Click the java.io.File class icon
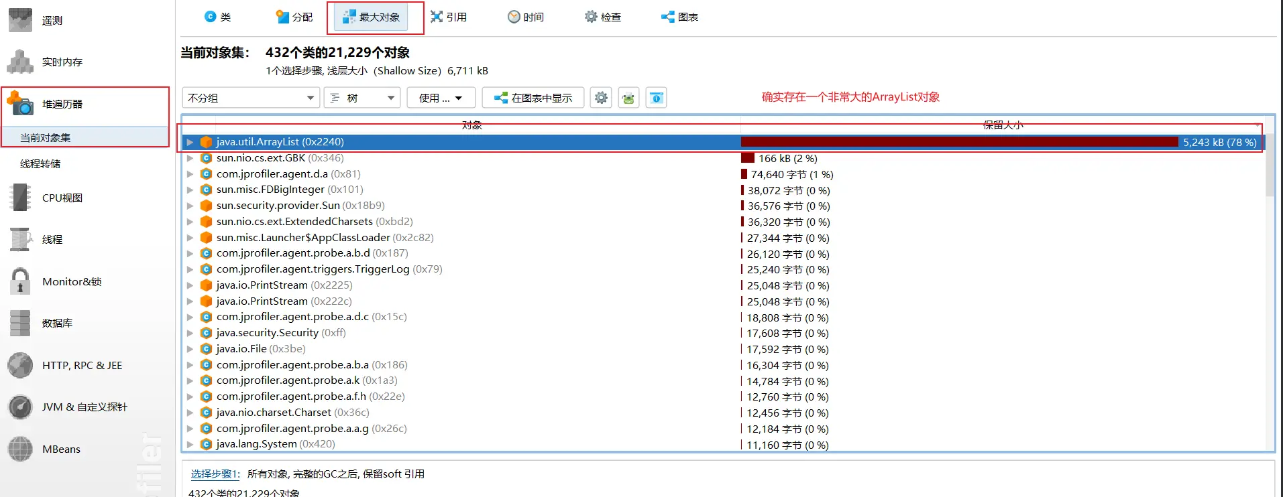Image resolution: width=1283 pixels, height=497 pixels. point(207,349)
